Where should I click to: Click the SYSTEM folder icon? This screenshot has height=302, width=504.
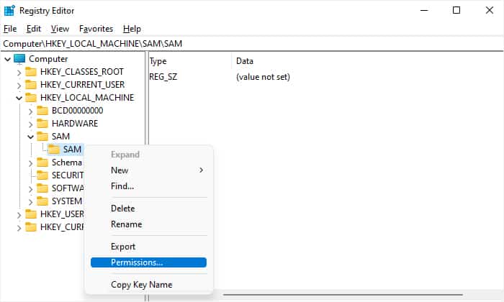pyautogui.click(x=42, y=201)
